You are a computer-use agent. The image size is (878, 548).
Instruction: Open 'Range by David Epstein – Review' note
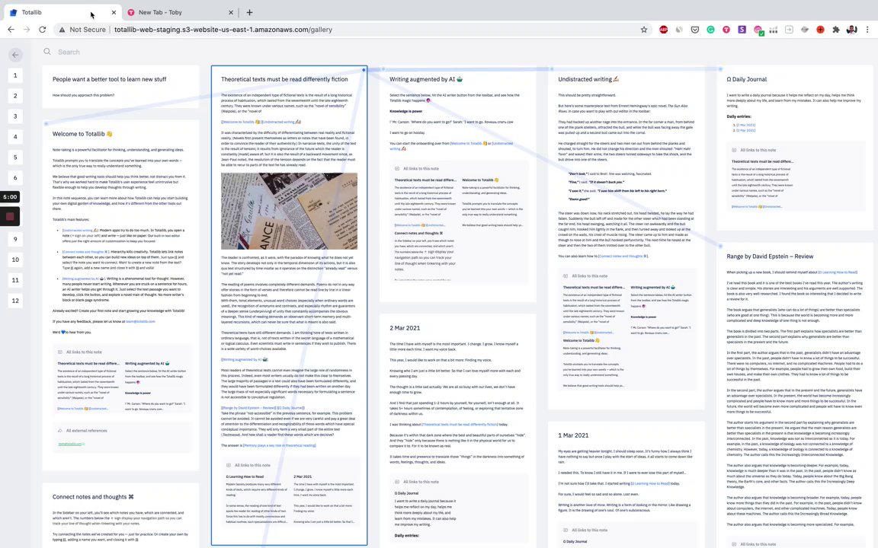770,256
